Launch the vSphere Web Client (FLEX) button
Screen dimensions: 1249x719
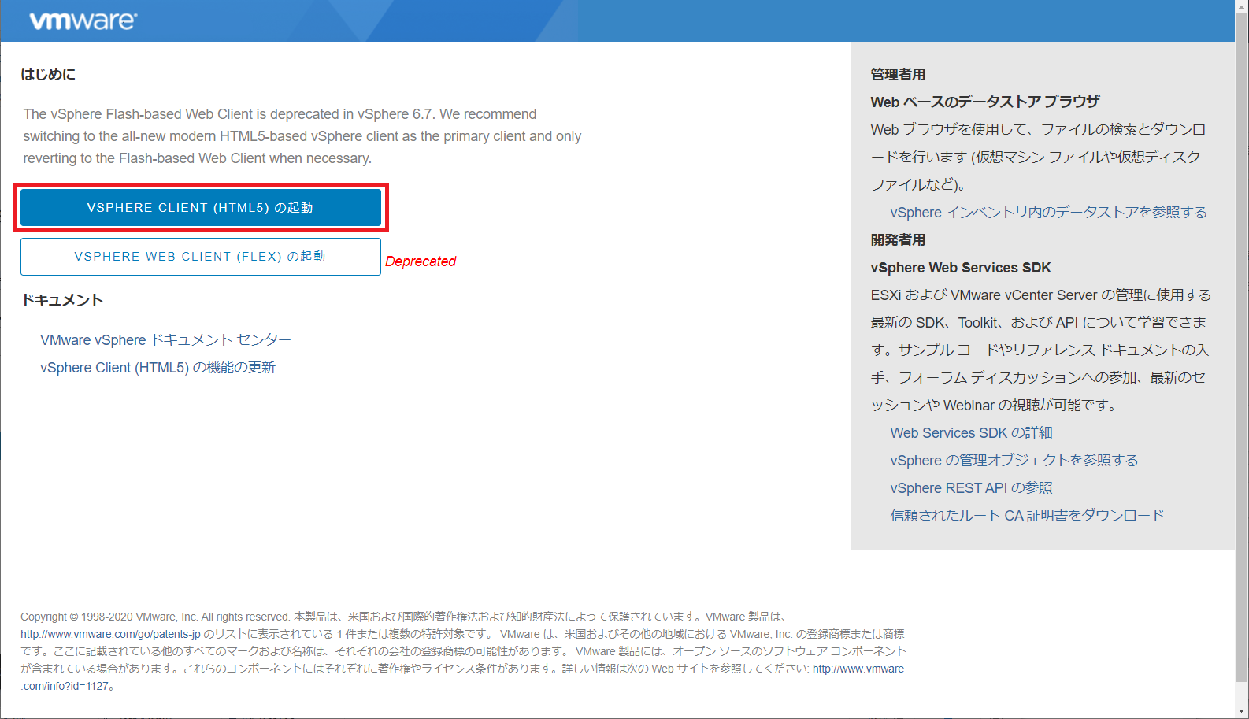[201, 257]
